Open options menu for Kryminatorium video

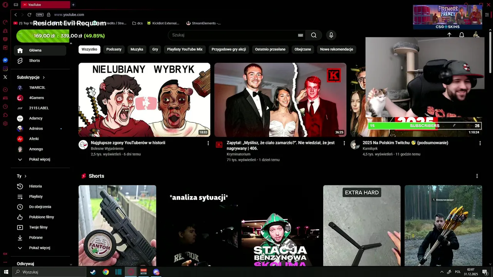(344, 143)
